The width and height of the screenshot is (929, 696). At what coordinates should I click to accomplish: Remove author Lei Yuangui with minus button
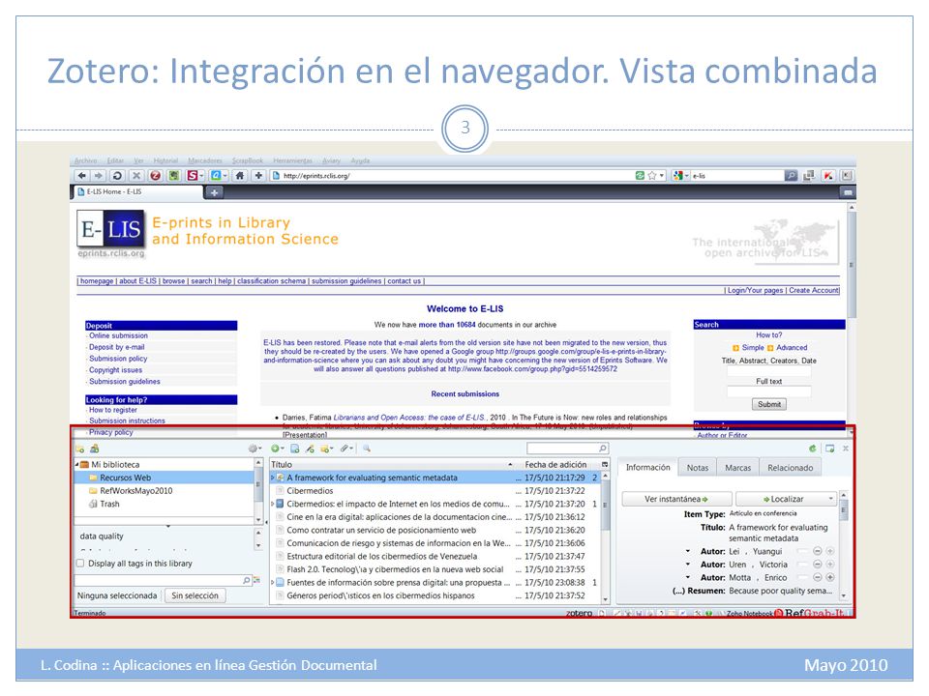pyautogui.click(x=817, y=551)
